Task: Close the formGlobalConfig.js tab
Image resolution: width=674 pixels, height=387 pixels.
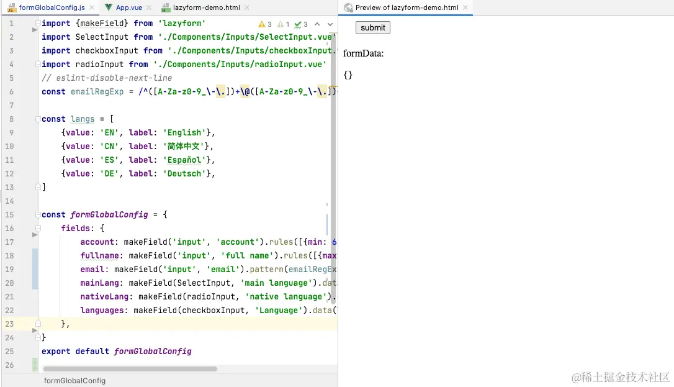Action: [x=92, y=7]
